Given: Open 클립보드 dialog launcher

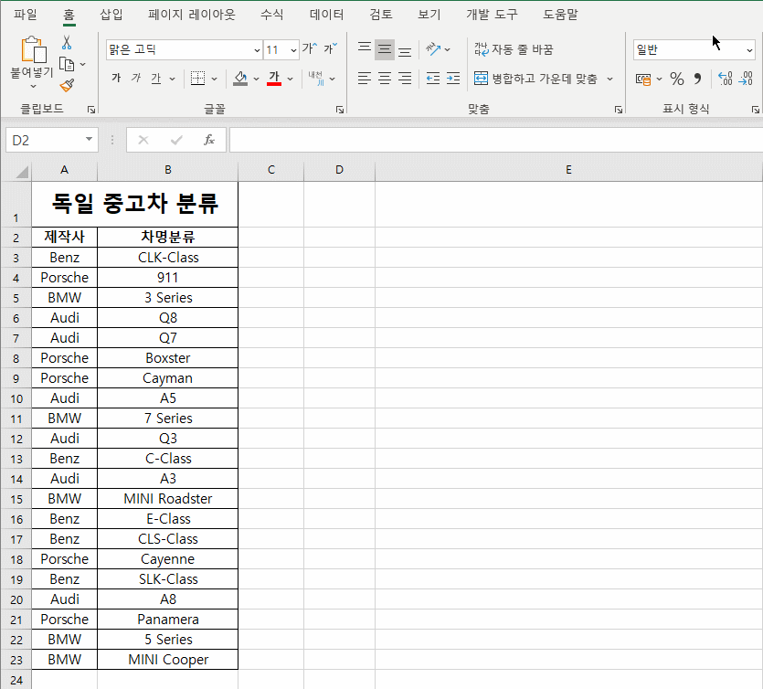Looking at the screenshot, I should pyautogui.click(x=91, y=110).
